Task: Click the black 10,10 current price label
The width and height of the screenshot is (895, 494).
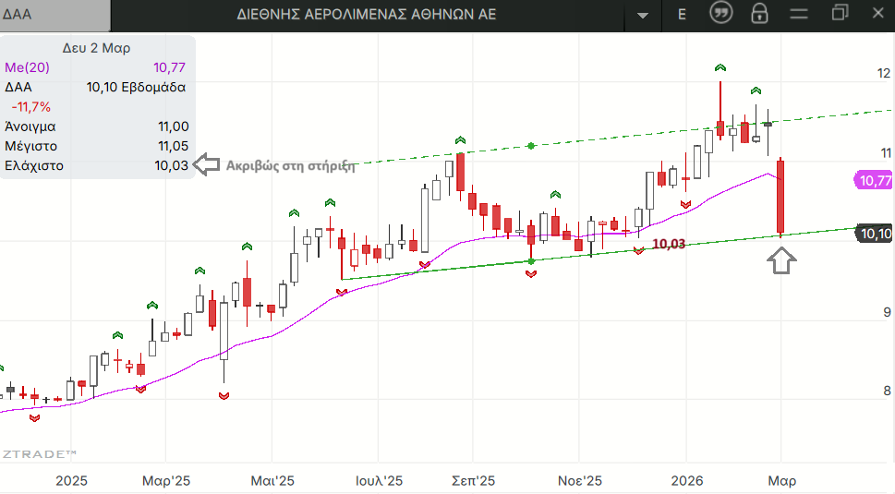Action: (x=875, y=234)
